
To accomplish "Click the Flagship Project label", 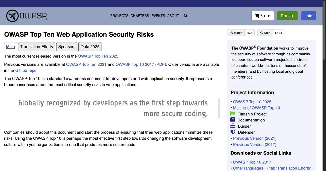I will coord(252,114).
